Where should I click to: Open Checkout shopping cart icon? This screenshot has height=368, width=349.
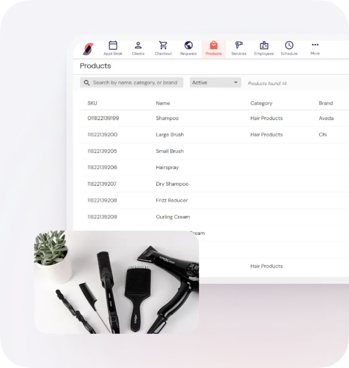(163, 46)
